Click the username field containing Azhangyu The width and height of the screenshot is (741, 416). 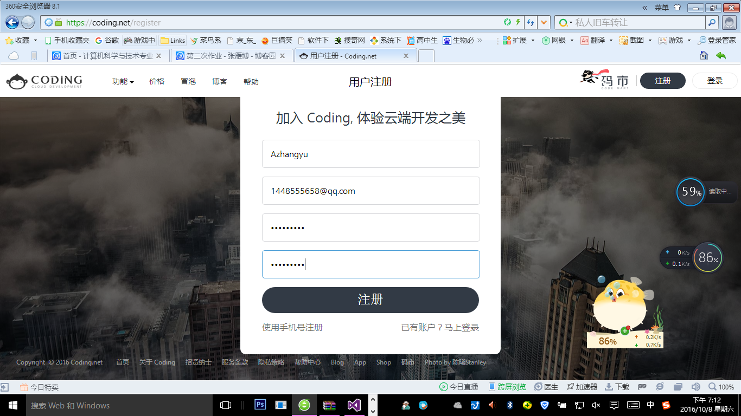pos(371,154)
